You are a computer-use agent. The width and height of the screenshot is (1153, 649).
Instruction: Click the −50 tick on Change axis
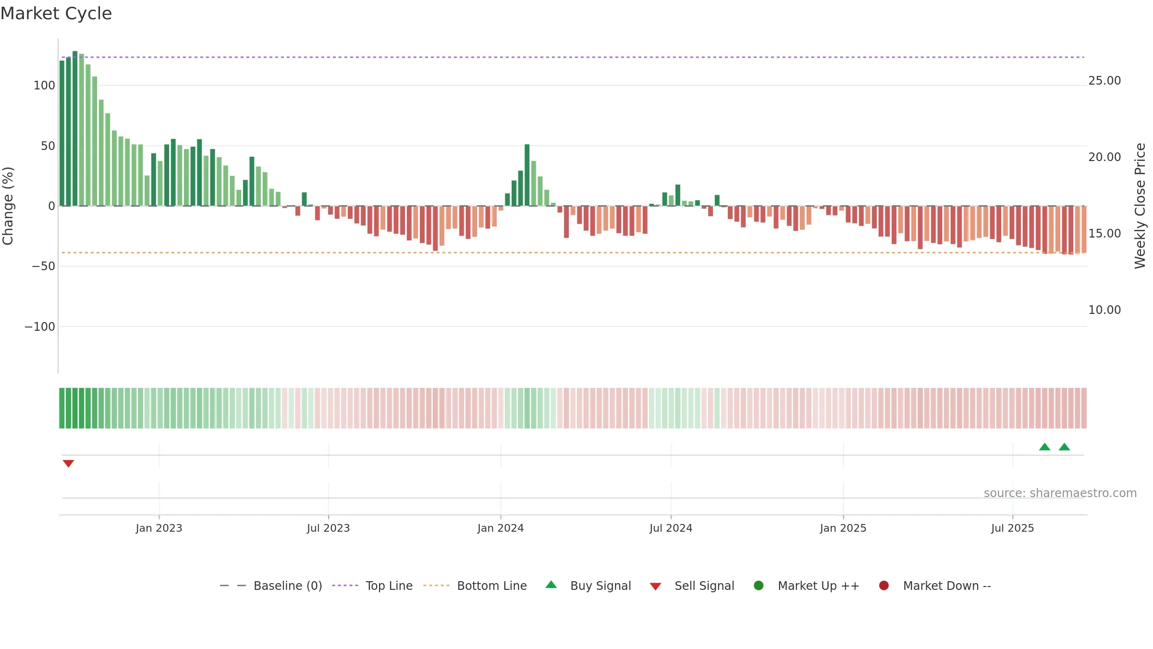coord(43,266)
